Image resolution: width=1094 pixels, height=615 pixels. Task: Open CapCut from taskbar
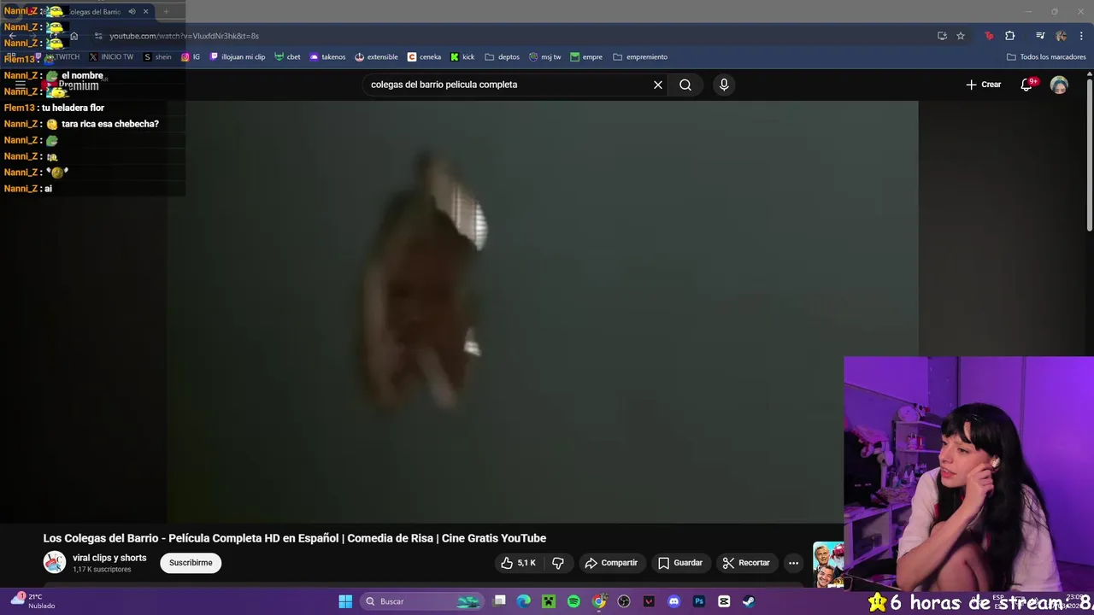point(724,601)
